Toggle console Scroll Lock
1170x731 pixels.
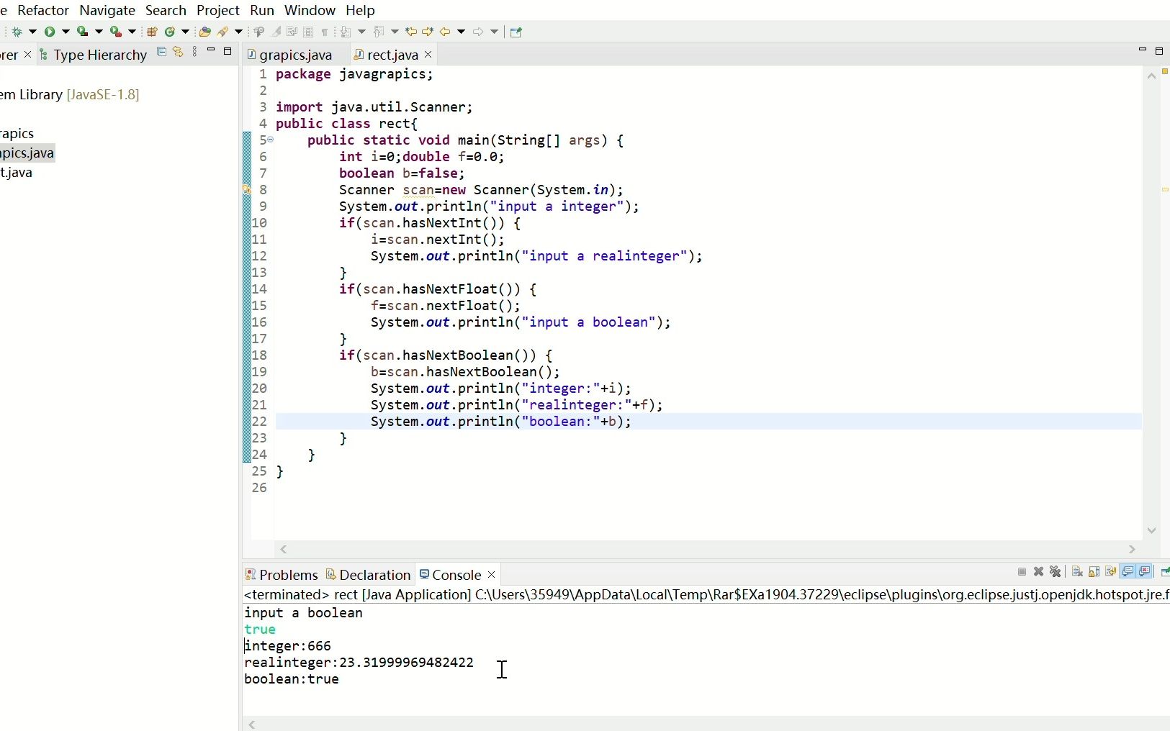pyautogui.click(x=1094, y=572)
